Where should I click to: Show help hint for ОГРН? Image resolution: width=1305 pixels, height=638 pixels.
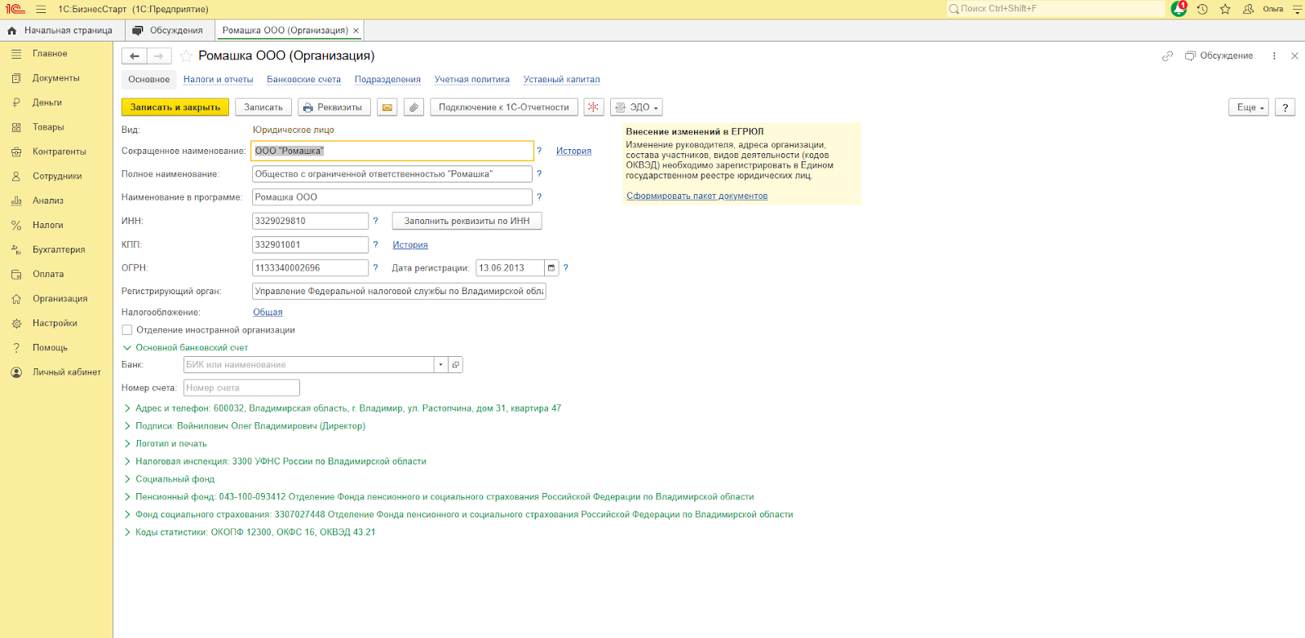[x=375, y=268]
